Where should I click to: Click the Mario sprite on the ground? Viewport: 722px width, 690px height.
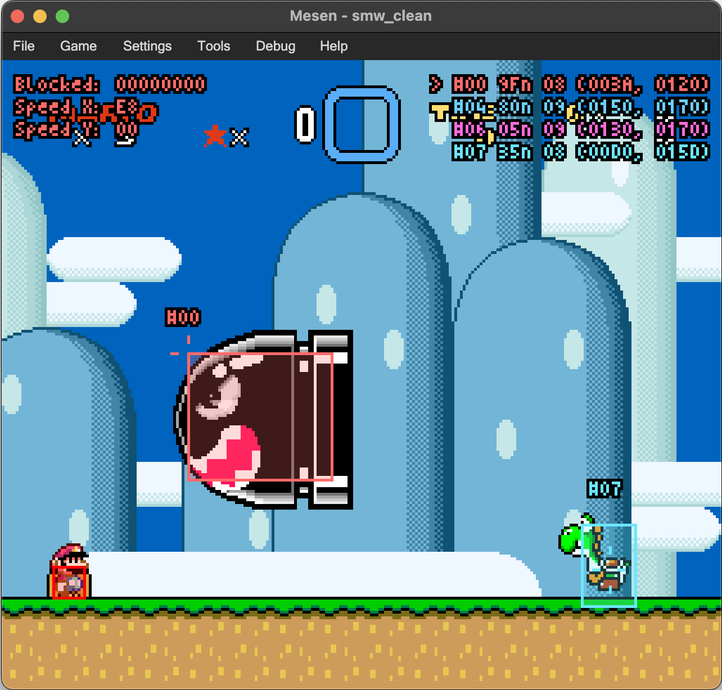pyautogui.click(x=69, y=571)
